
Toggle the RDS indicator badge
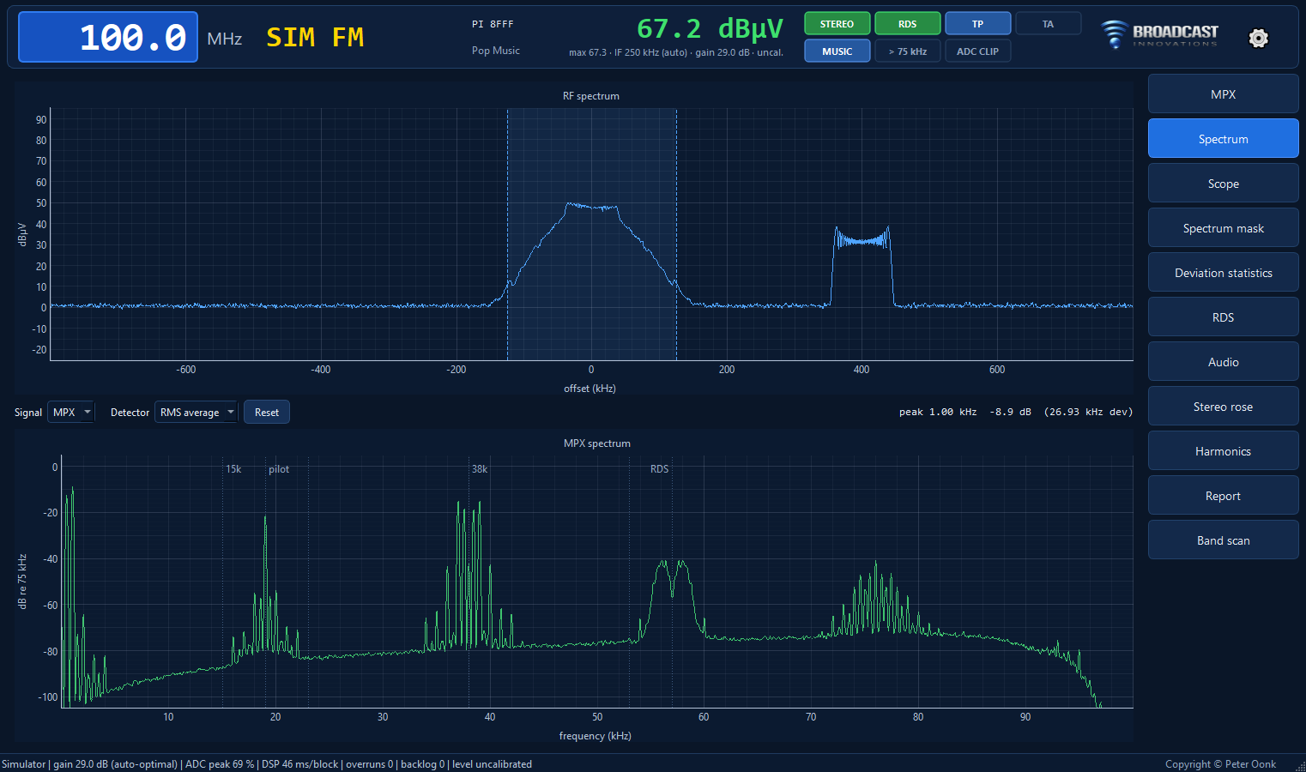907,24
